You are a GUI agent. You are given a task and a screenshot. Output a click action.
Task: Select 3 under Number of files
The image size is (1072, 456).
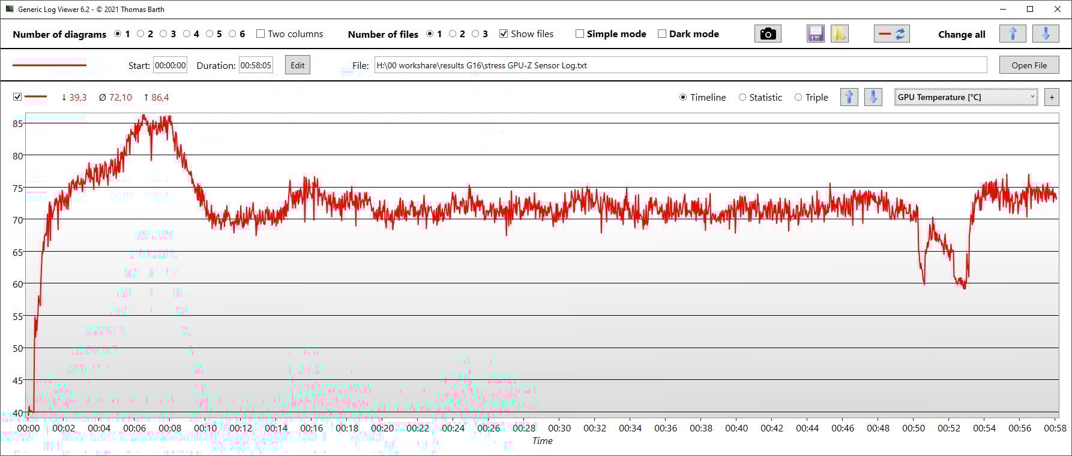475,34
